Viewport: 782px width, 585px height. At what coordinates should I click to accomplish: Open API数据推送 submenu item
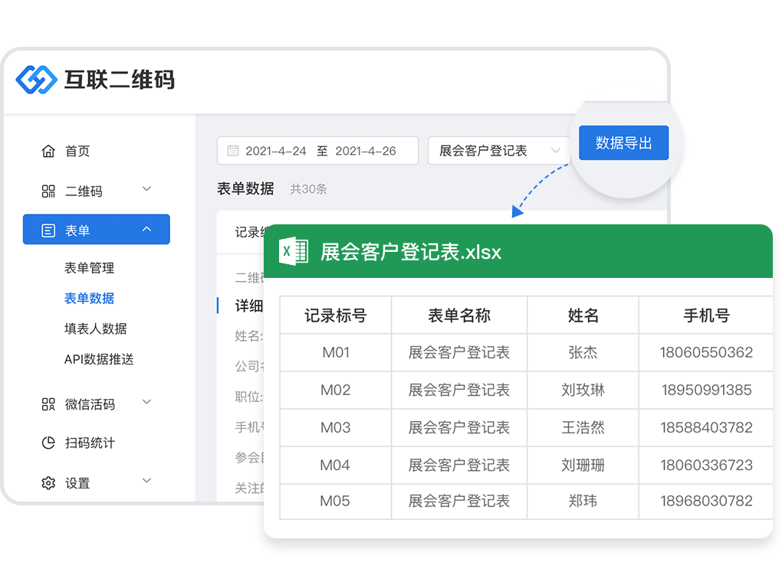99,359
